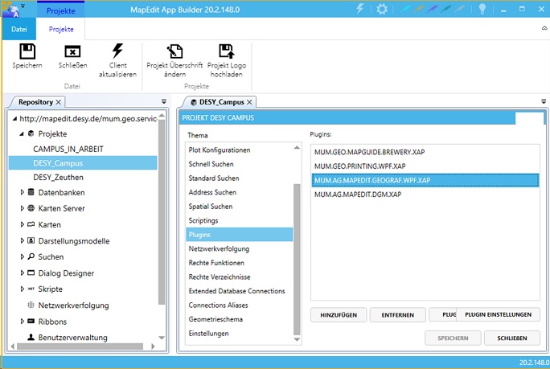This screenshot has height=369, width=550.
Task: Expand the Karten Server node
Action: pyautogui.click(x=23, y=208)
